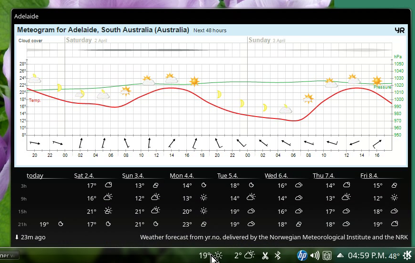Click the 48° temperature reading in panel
Viewport: 415px width, 263px height.
pos(394,256)
